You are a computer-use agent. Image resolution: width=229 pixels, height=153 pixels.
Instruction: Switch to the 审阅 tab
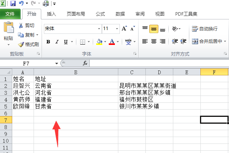point(140,14)
